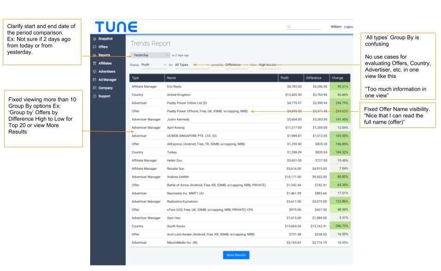This screenshot has width=441, height=271.
Task: Click the $12,603.30 profit value
Action: [x=294, y=95]
